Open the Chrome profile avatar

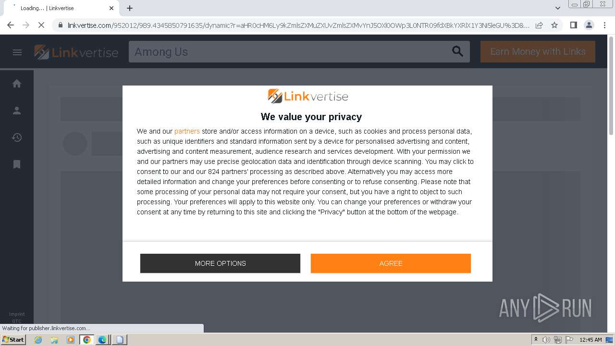(x=589, y=25)
